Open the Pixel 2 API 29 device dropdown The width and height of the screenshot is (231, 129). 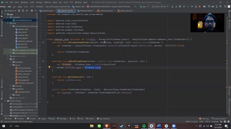click(160, 6)
